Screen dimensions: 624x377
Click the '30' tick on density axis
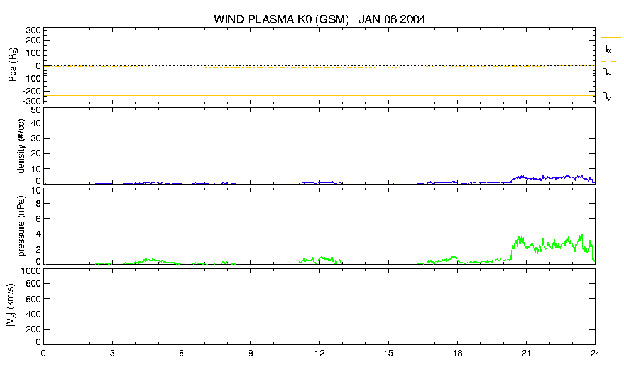click(x=36, y=138)
